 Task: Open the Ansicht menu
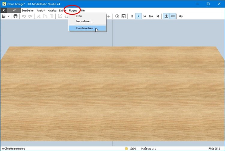pos(41,10)
